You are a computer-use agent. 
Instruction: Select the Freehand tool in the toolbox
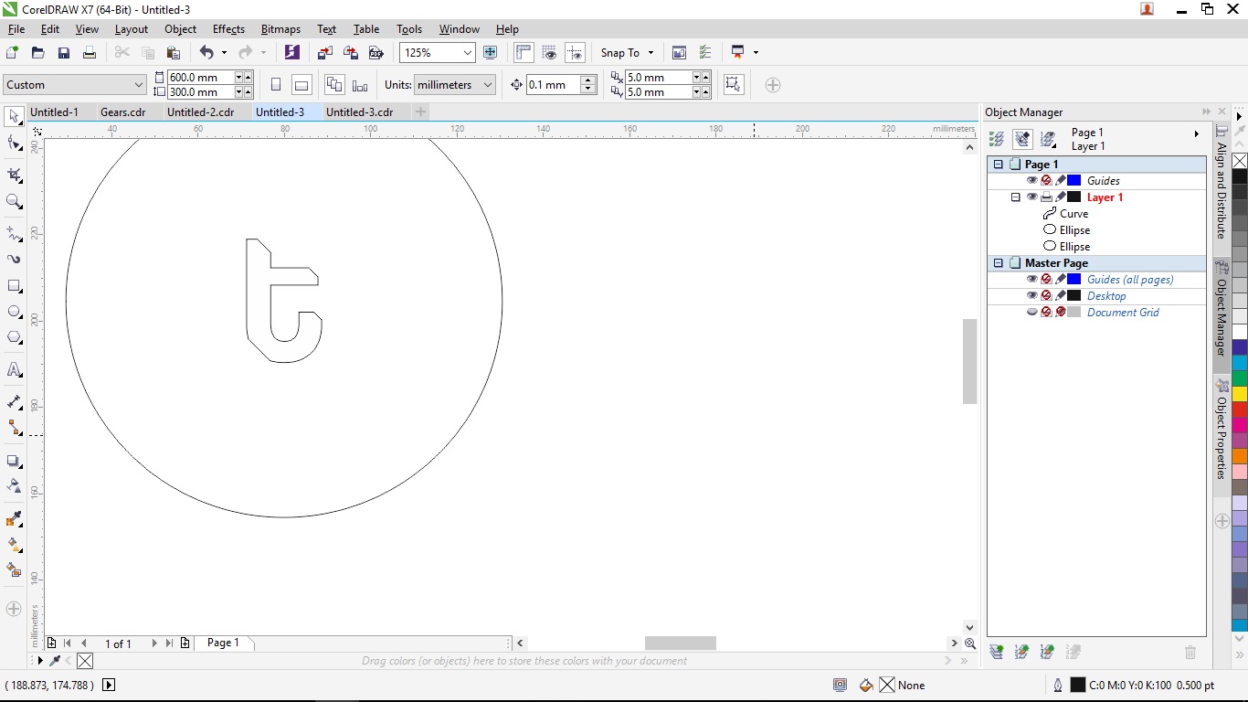(14, 233)
